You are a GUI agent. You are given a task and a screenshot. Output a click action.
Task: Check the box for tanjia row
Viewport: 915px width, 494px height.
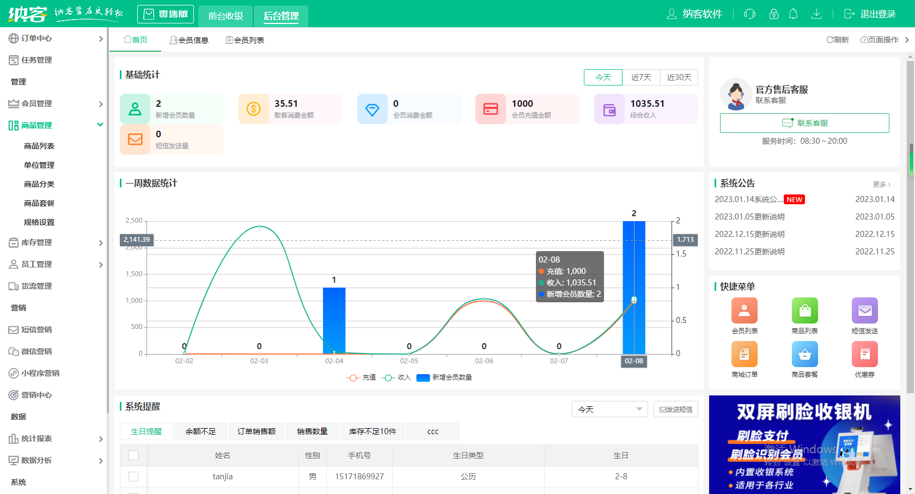[133, 477]
